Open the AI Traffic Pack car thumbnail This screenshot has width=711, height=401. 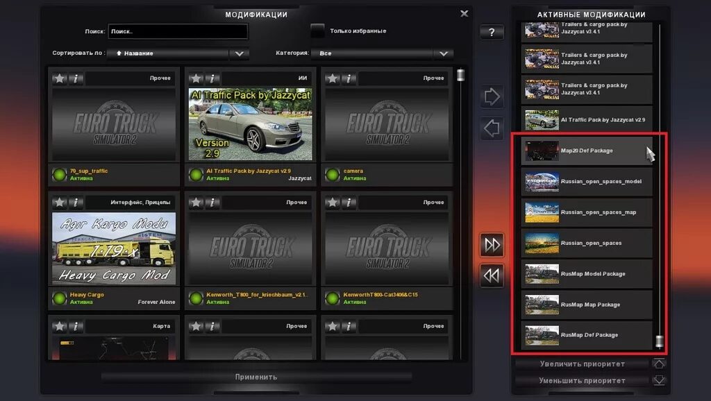pyautogui.click(x=250, y=124)
